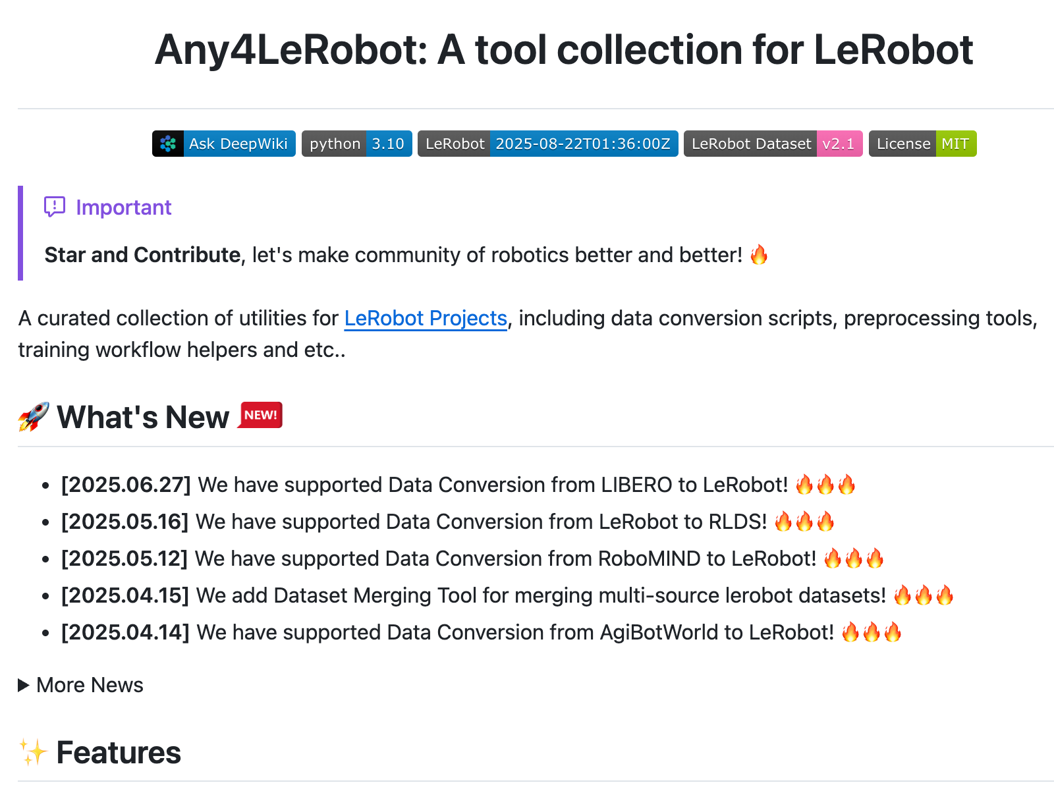Click the [2025.04.15] Dataset Merging Tool entry
This screenshot has width=1054, height=789.
point(473,595)
